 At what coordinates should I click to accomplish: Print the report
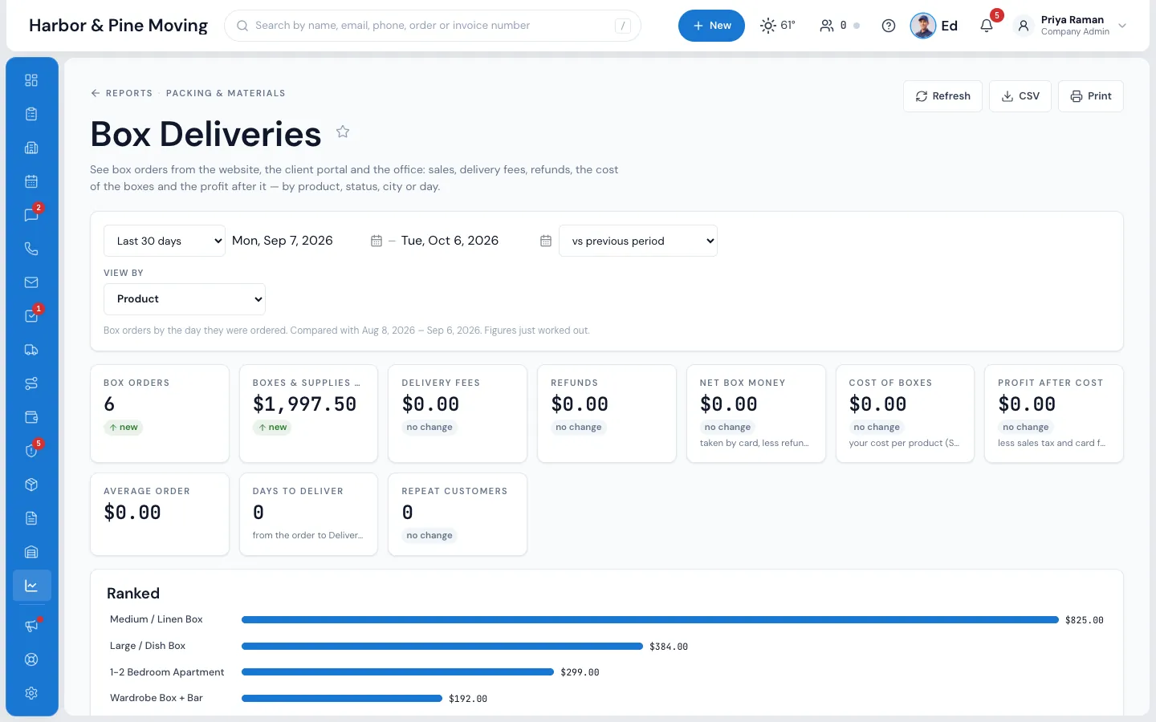(1091, 96)
